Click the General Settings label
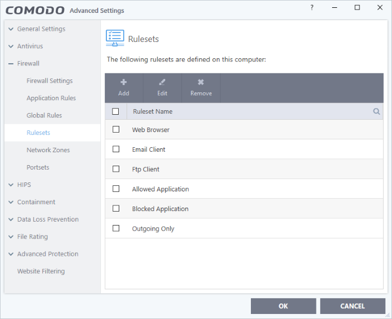392x319 pixels. tap(41, 29)
